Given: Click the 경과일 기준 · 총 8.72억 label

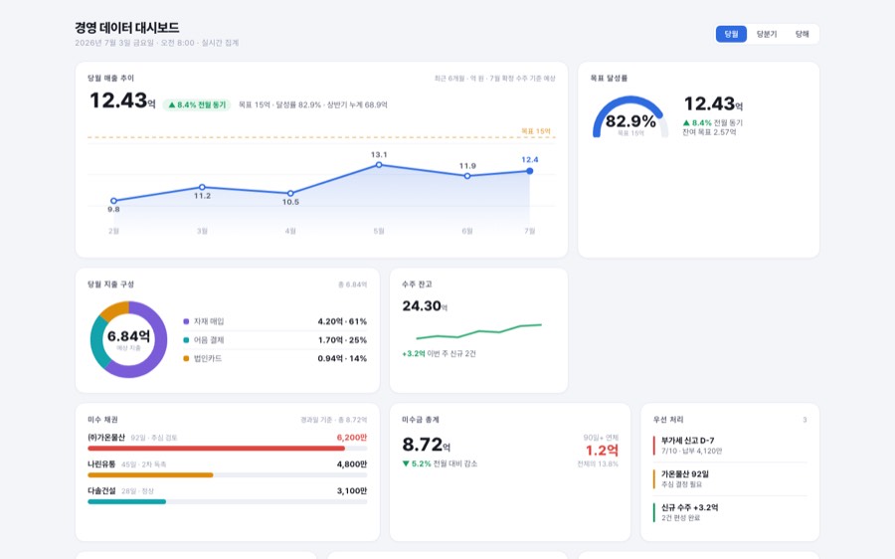Looking at the screenshot, I should (x=334, y=420).
